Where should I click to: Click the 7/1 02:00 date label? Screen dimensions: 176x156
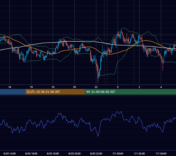140,153
